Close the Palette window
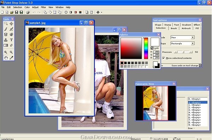This screenshot has width=212, height=140. click(159, 35)
